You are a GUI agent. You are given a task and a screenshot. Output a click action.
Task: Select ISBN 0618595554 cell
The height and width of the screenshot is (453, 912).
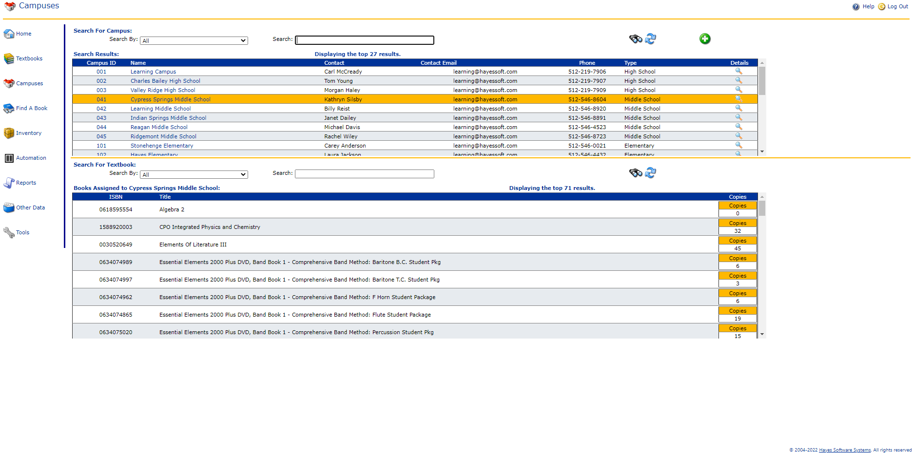[x=116, y=209]
